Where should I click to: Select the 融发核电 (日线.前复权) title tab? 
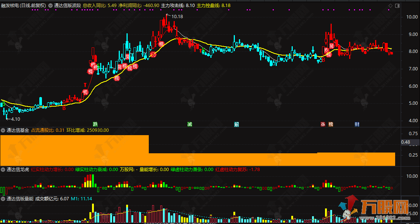[x=23, y=6]
